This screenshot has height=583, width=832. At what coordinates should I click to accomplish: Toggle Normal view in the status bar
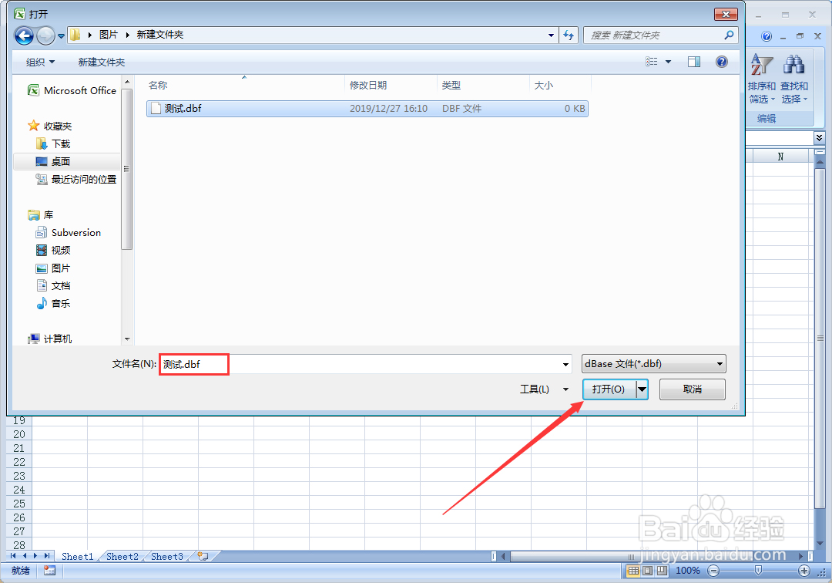pos(632,571)
